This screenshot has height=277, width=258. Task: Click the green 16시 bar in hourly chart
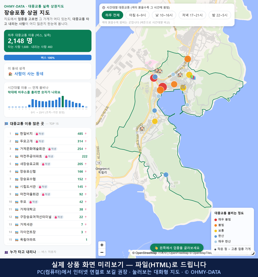point(63,102)
